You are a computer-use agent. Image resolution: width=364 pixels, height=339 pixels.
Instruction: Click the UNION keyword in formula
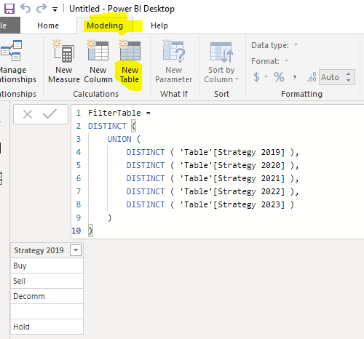pos(119,139)
